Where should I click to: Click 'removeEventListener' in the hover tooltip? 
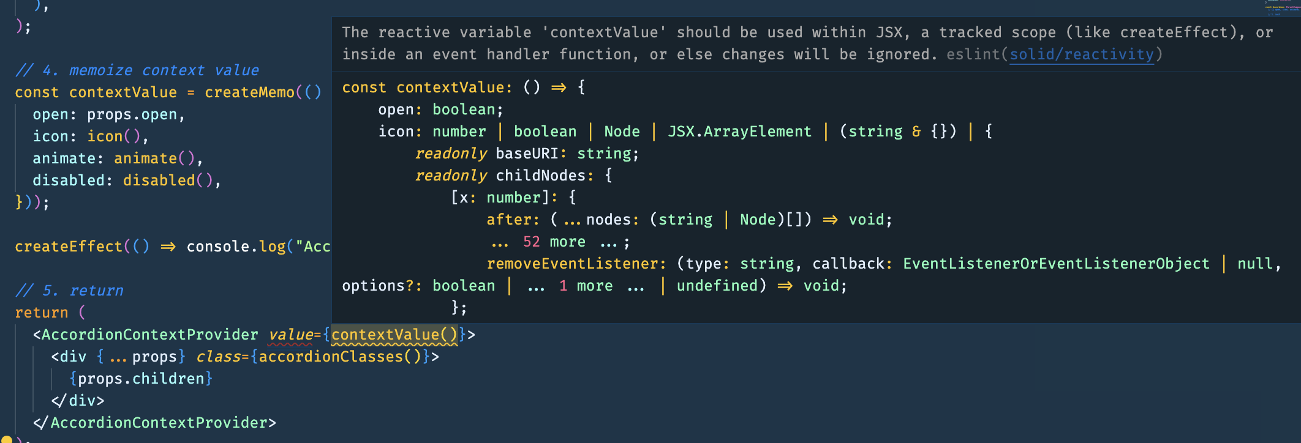click(572, 264)
